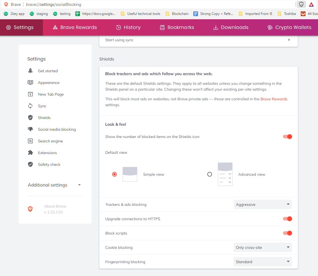Click the Search engine magnifier icon

coord(30,141)
